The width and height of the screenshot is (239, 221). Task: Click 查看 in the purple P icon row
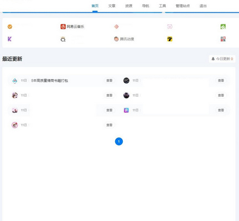[x=221, y=110]
